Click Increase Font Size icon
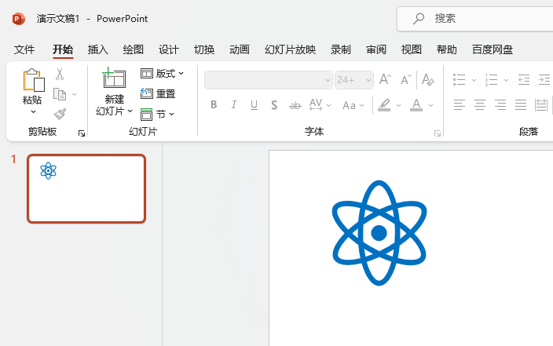This screenshot has width=553, height=346. pos(385,79)
